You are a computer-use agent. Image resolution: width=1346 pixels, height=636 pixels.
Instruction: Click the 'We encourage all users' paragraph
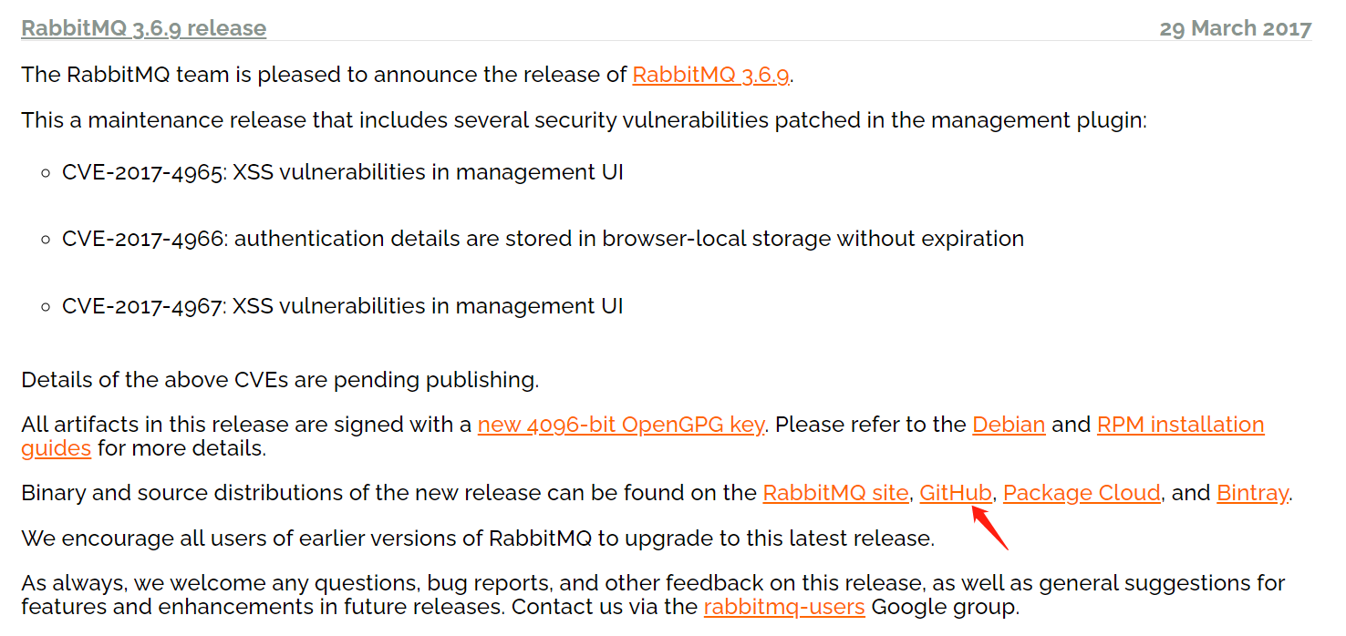point(477,539)
